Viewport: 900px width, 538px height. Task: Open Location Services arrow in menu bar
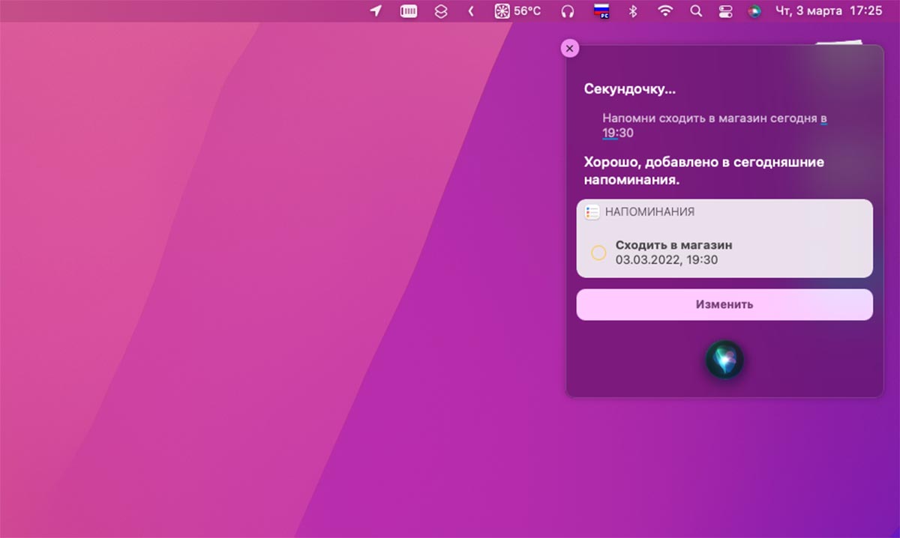pos(376,10)
